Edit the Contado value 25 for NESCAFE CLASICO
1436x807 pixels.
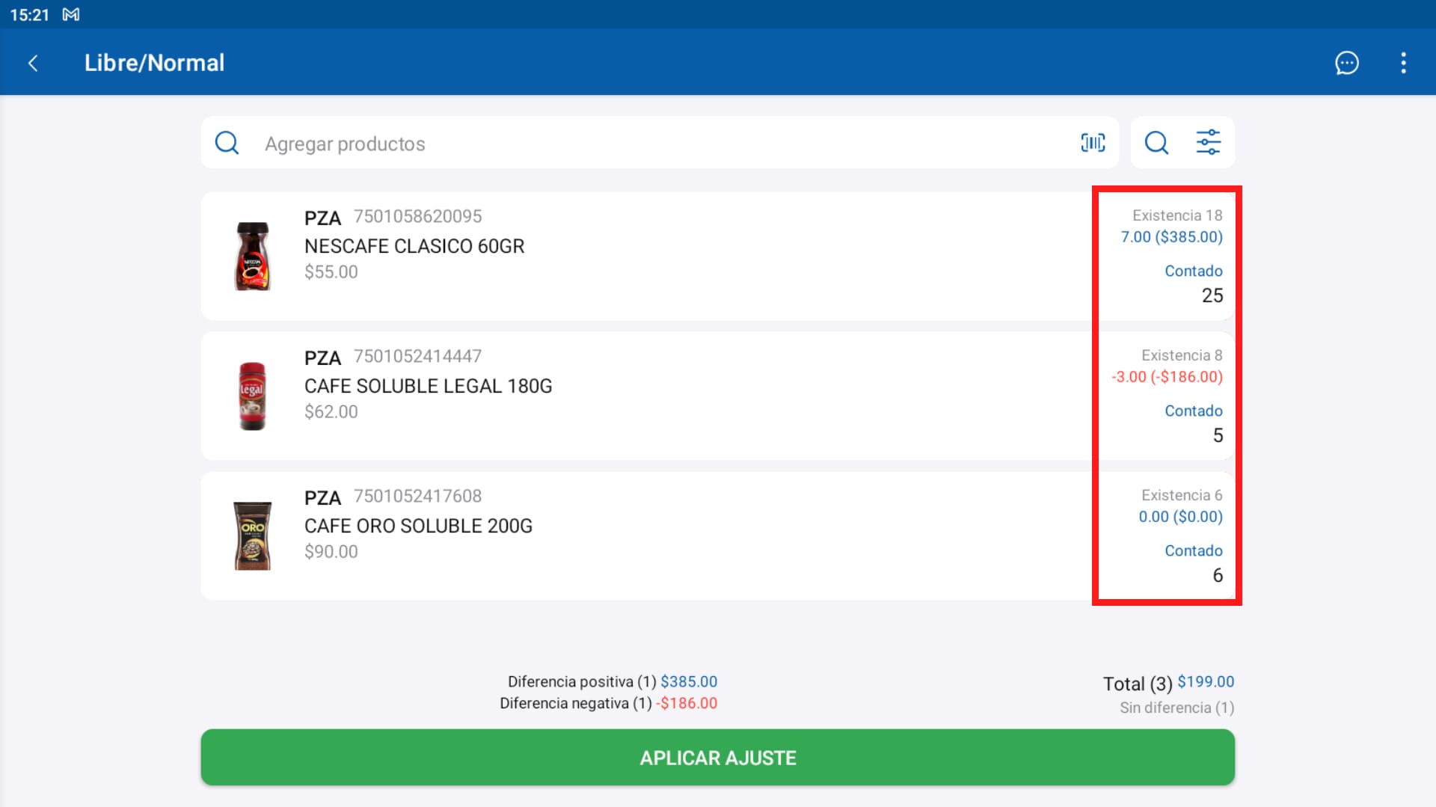tap(1212, 295)
